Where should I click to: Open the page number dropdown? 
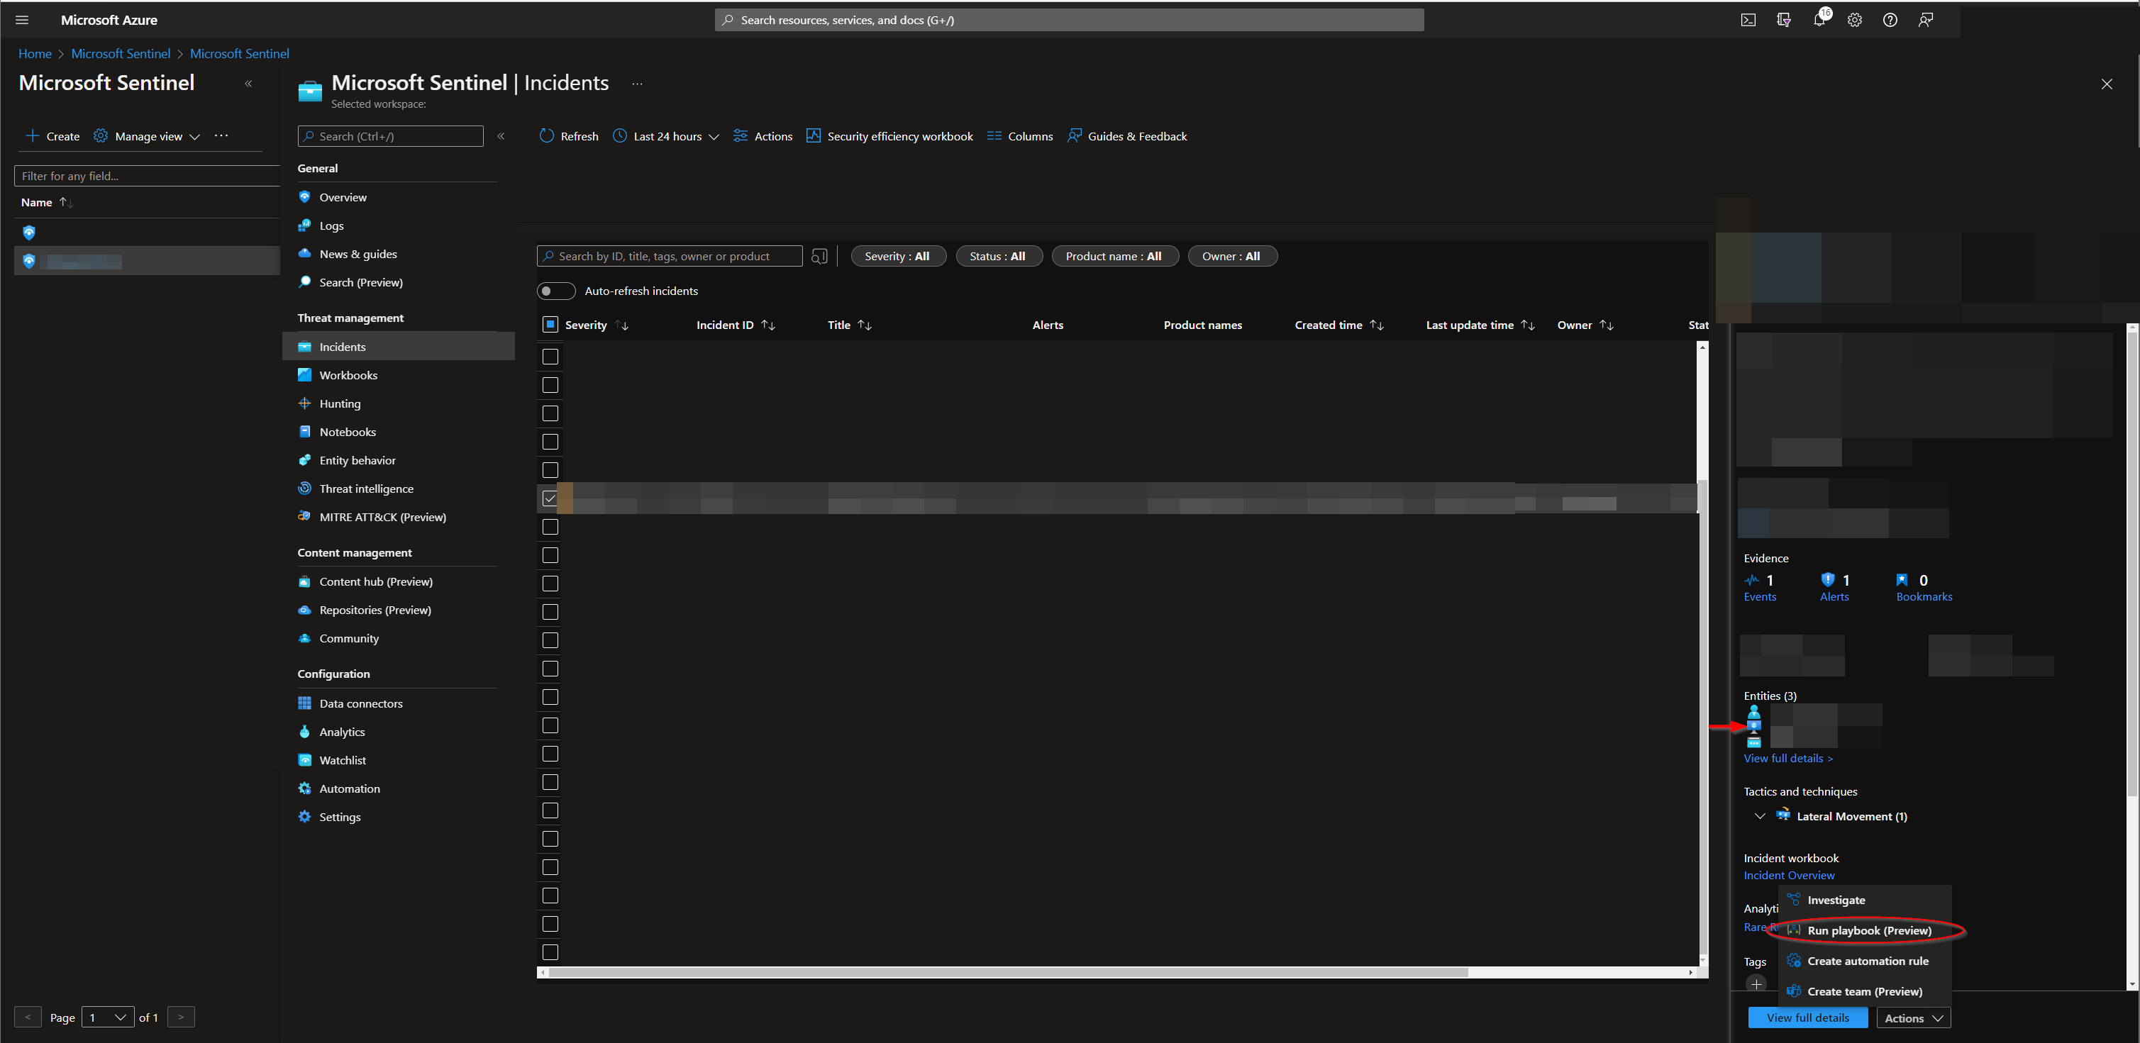pyautogui.click(x=108, y=1017)
